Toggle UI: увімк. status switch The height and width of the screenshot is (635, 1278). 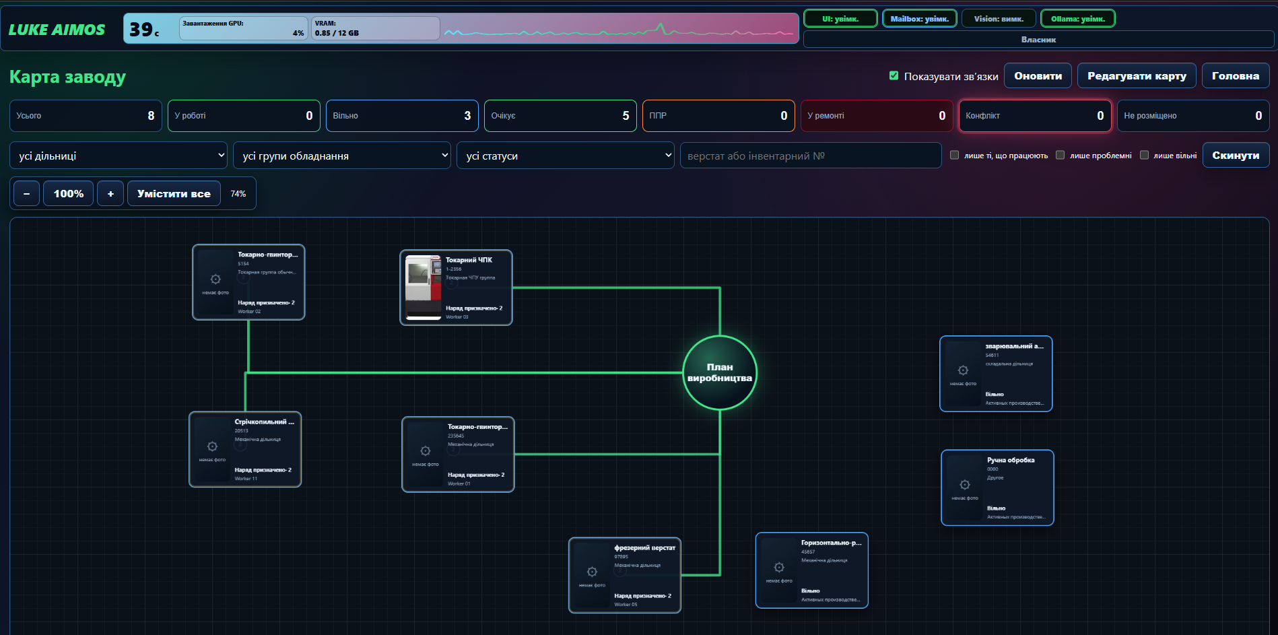click(x=840, y=19)
